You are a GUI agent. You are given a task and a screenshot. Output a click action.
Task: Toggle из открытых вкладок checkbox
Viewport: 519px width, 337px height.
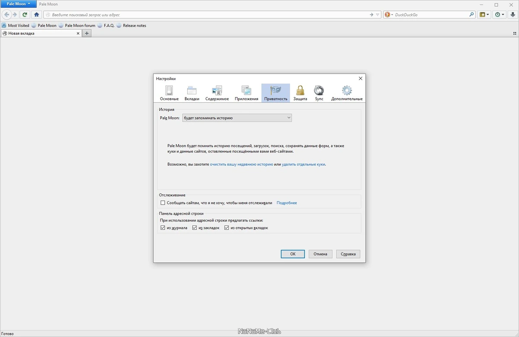(227, 228)
